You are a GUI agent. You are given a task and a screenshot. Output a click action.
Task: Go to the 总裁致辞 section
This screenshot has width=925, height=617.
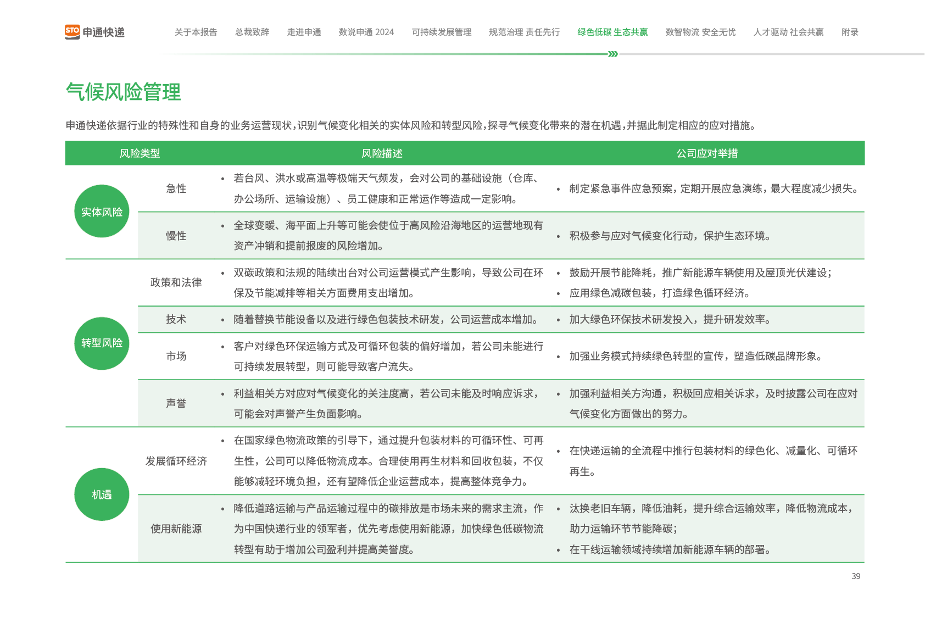coord(252,32)
